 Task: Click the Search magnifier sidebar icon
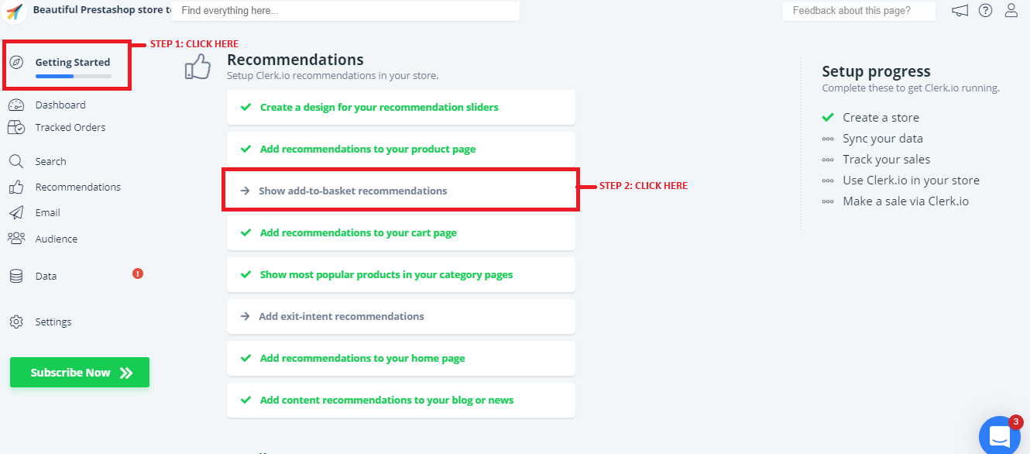point(16,161)
